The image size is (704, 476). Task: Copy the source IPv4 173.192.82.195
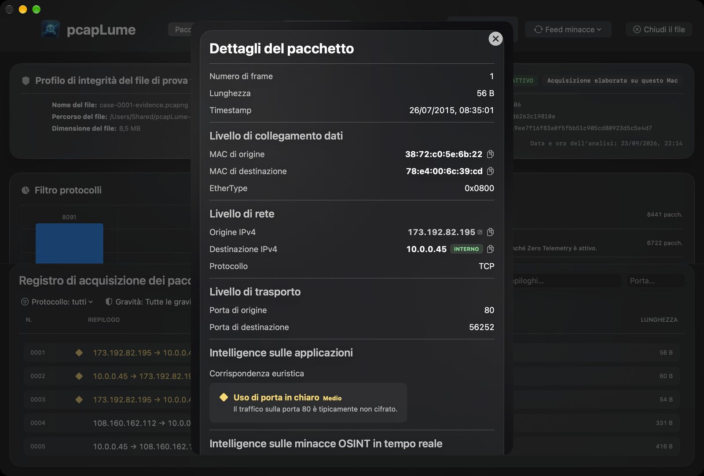(491, 232)
